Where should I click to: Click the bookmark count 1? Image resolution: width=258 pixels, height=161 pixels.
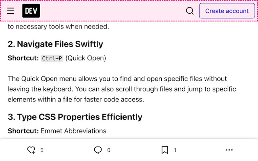pos(175,150)
